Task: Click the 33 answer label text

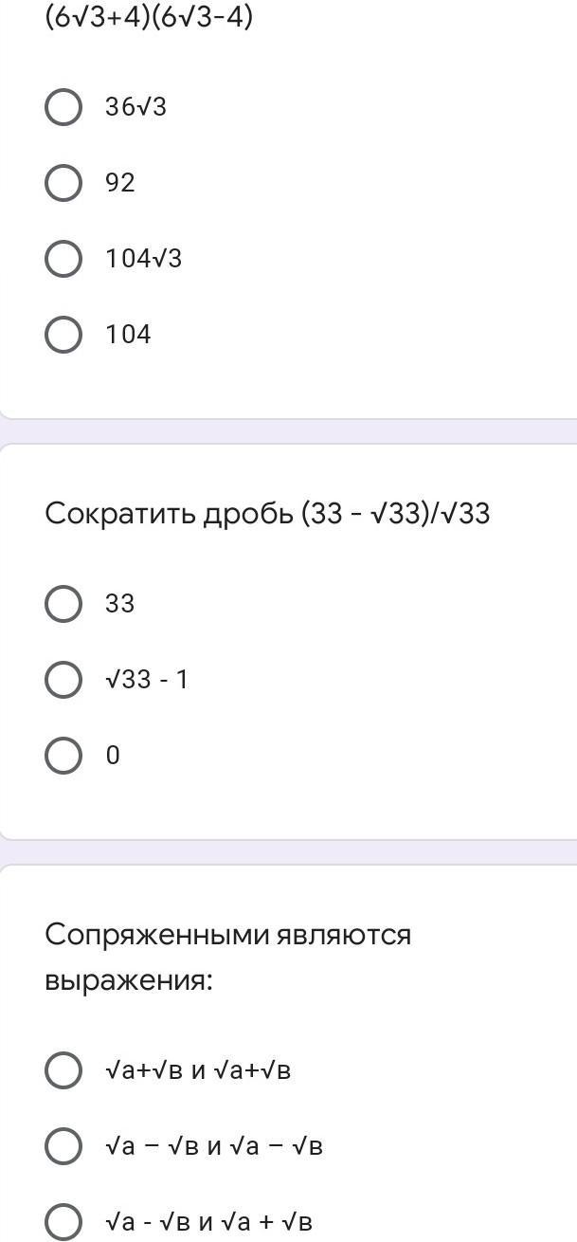Action: point(120,604)
